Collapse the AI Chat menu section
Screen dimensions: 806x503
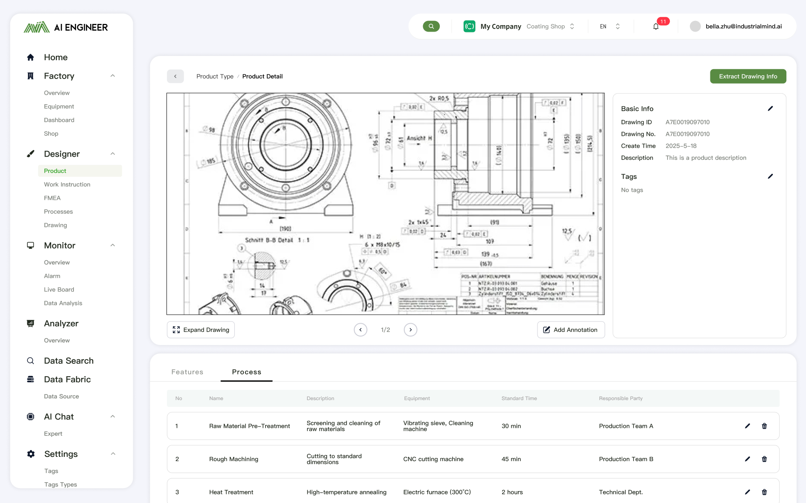tap(113, 417)
